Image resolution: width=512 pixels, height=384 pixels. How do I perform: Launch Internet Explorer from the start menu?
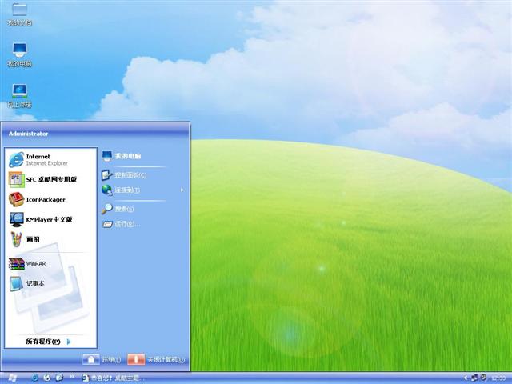[x=39, y=159]
